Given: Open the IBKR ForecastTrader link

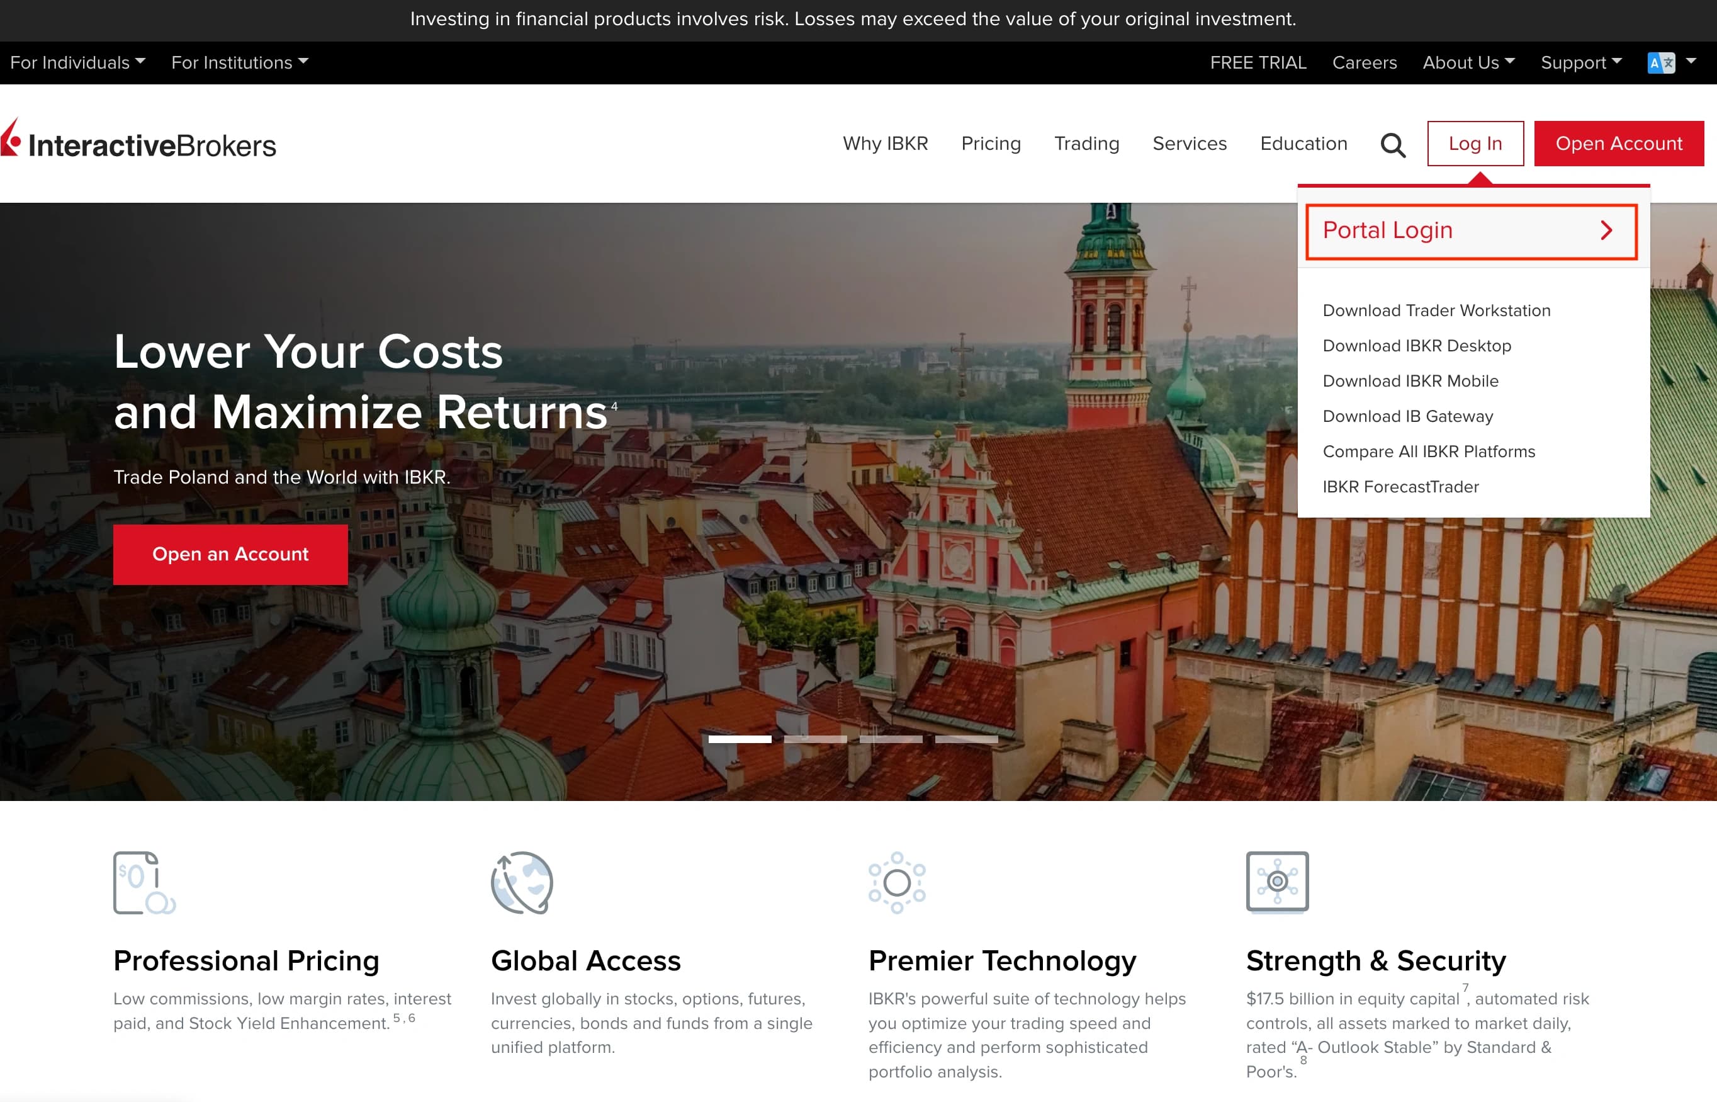Looking at the screenshot, I should [x=1400, y=487].
